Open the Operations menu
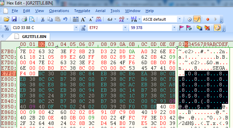 pos(59,11)
